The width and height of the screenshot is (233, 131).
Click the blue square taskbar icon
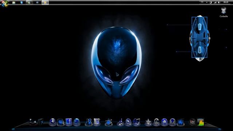click(x=21, y=3)
